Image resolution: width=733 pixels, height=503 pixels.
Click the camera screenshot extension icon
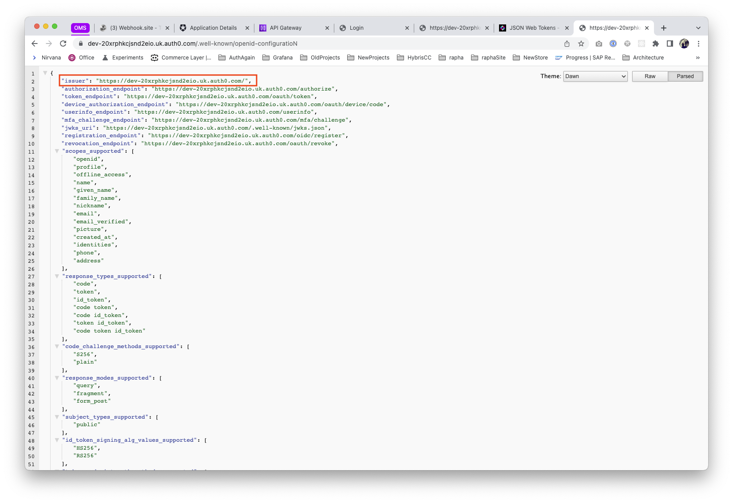[599, 44]
